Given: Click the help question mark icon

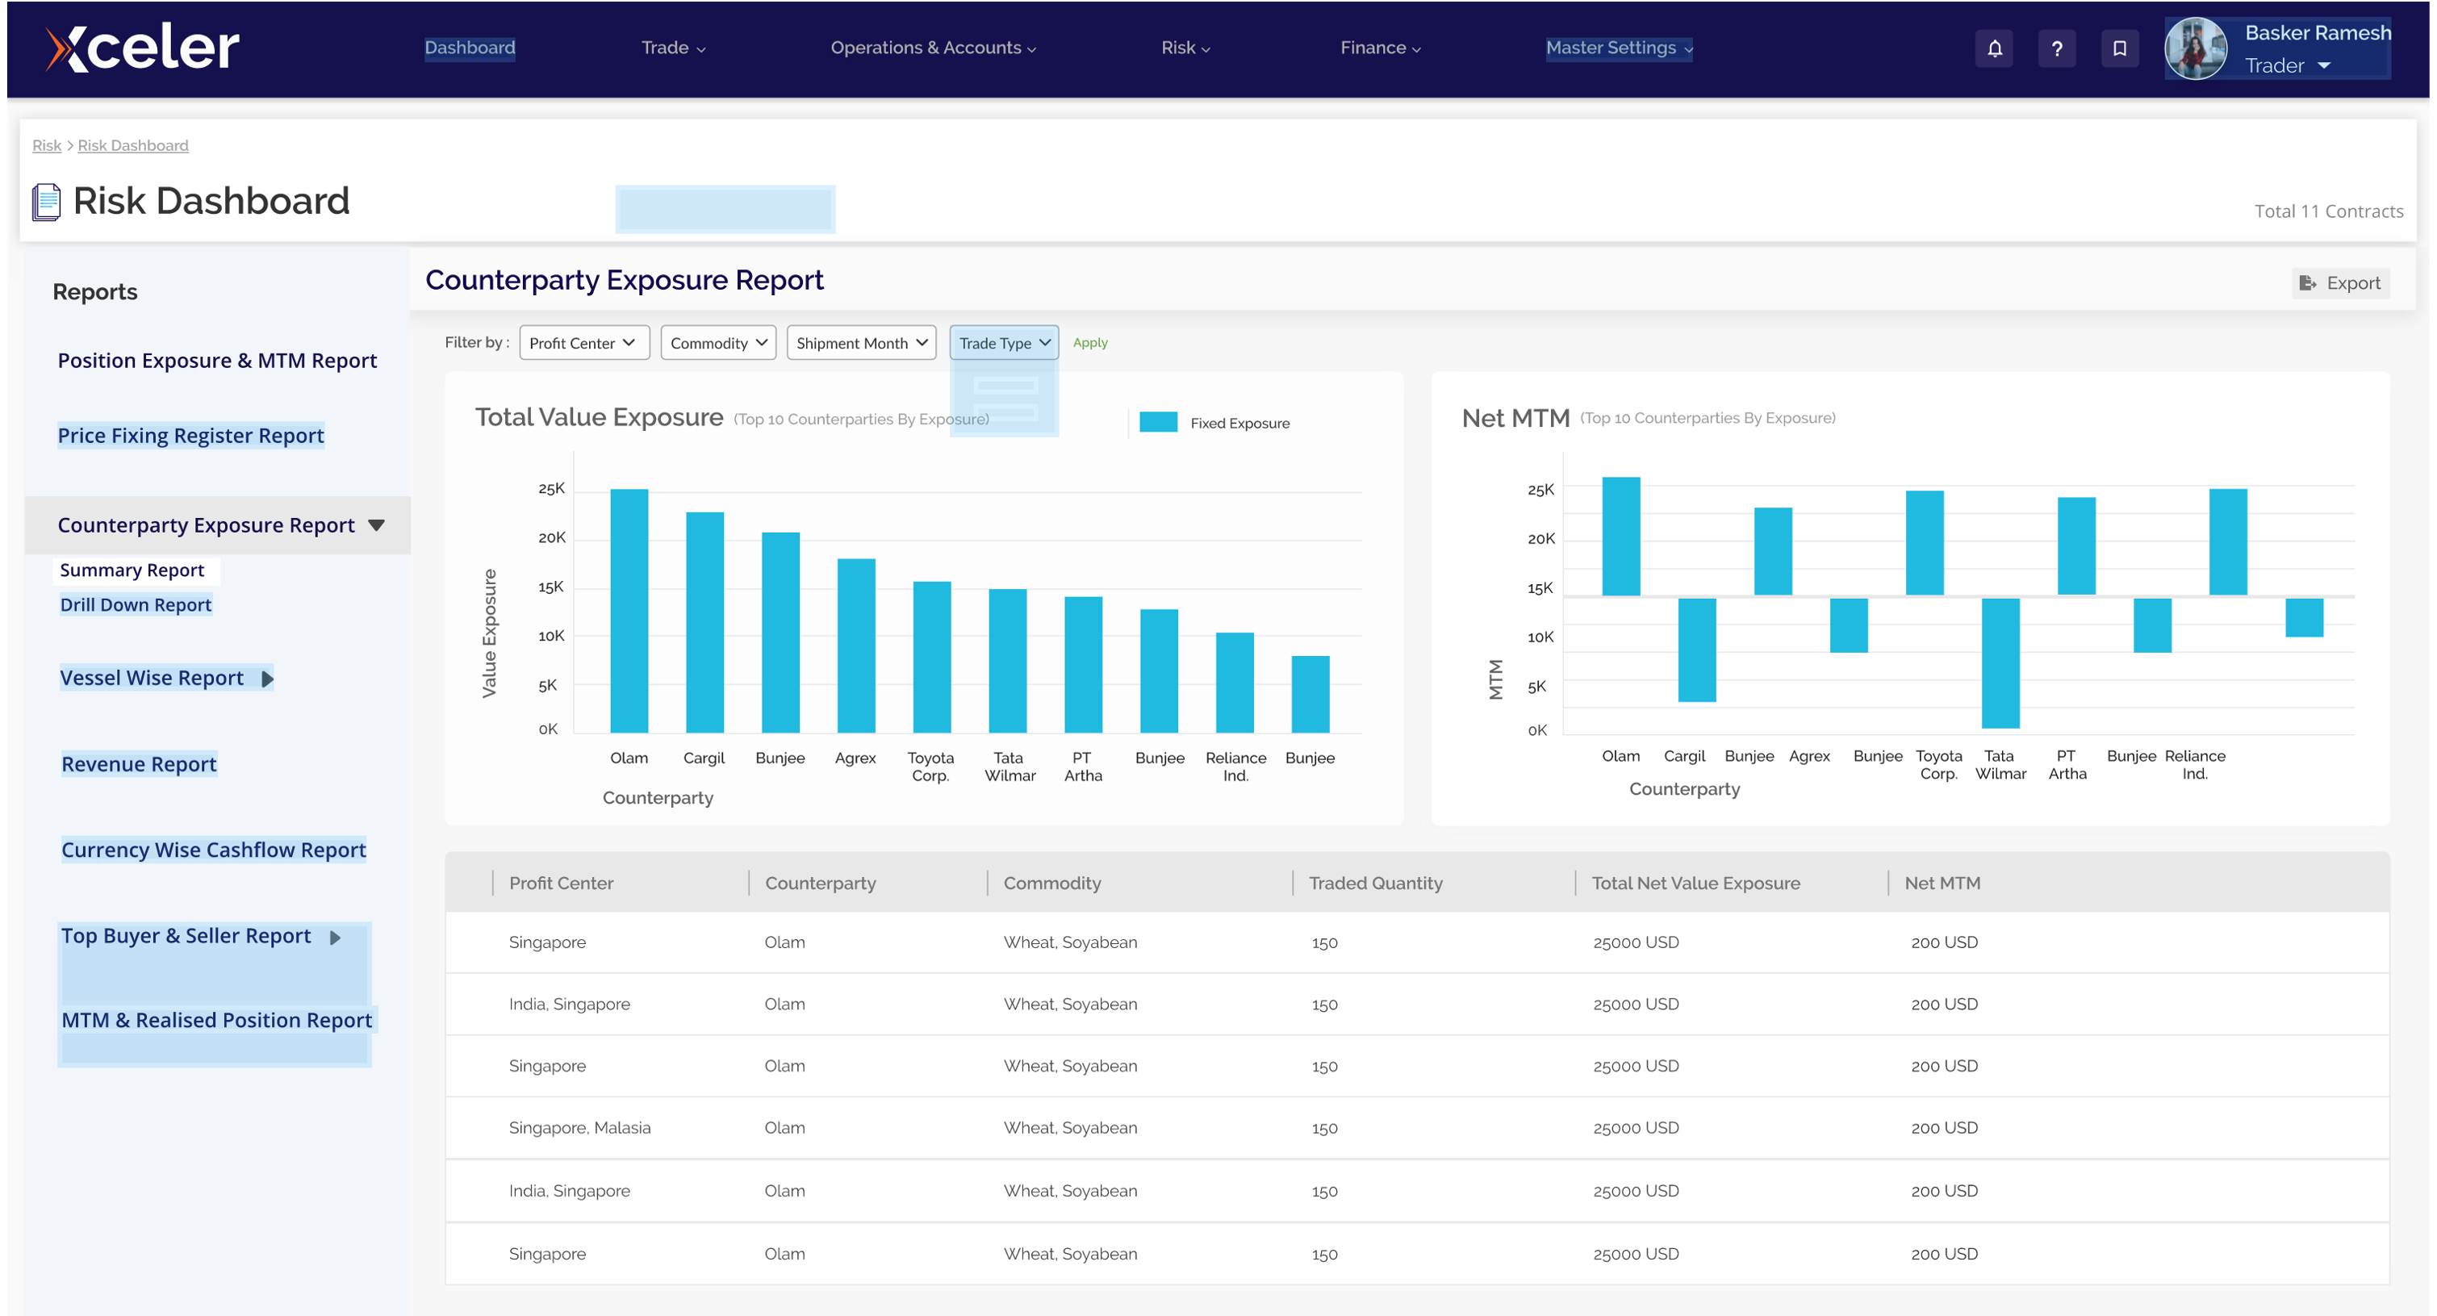Looking at the screenshot, I should [2057, 48].
